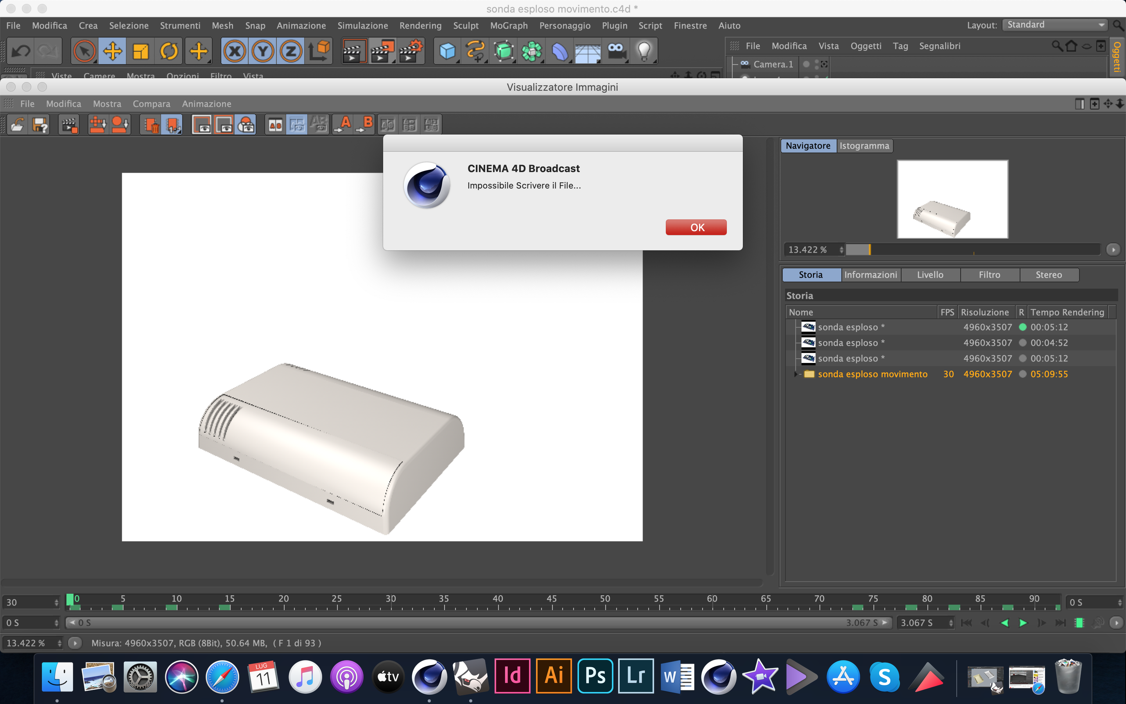Toggle render status dot of second sonda esploso

click(x=1022, y=343)
